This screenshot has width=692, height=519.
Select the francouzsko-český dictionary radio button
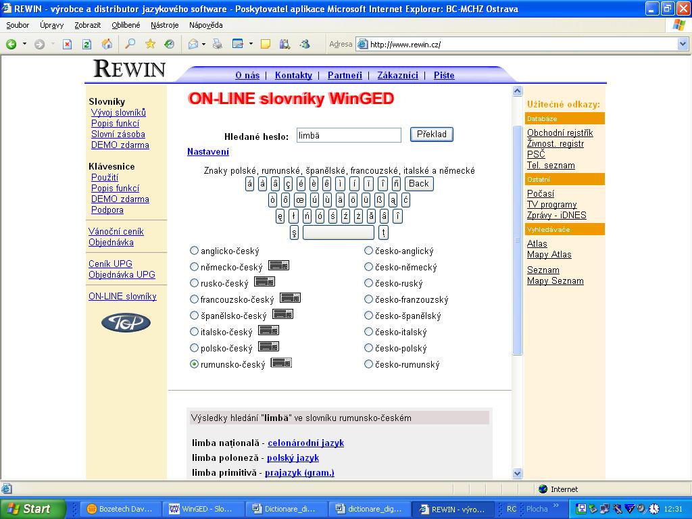click(x=194, y=299)
